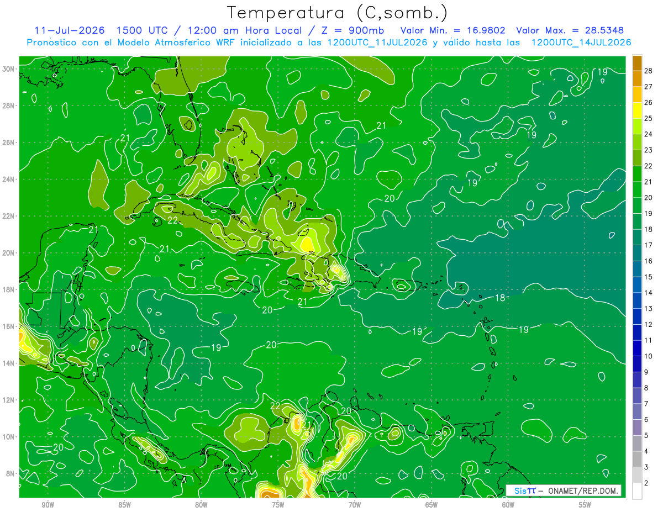Click the legend scale label 14
The width and height of the screenshot is (663, 512).
648,292
